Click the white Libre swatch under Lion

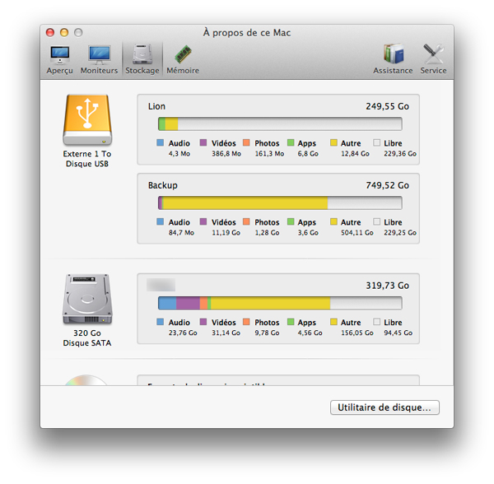[x=376, y=142]
